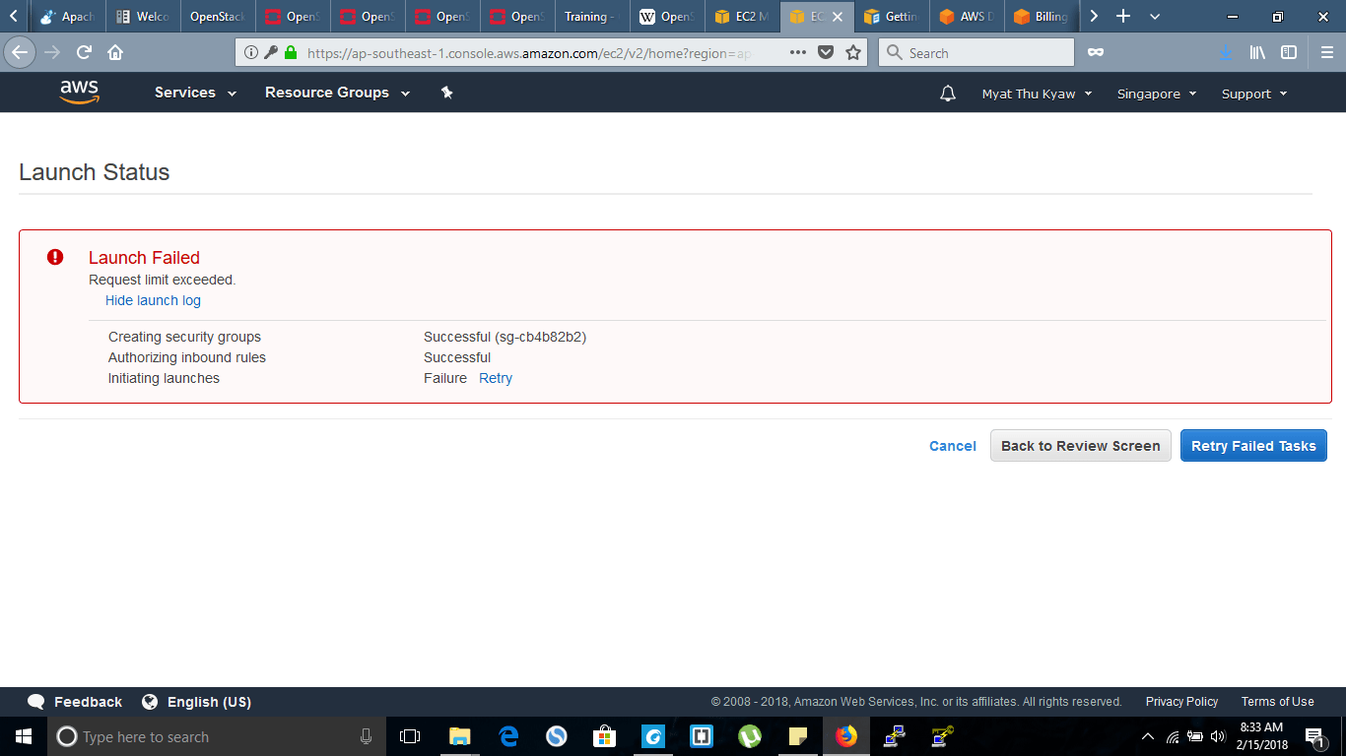Launch Sticky Notes from the taskbar
Screen dimensions: 1346x756
(797, 735)
